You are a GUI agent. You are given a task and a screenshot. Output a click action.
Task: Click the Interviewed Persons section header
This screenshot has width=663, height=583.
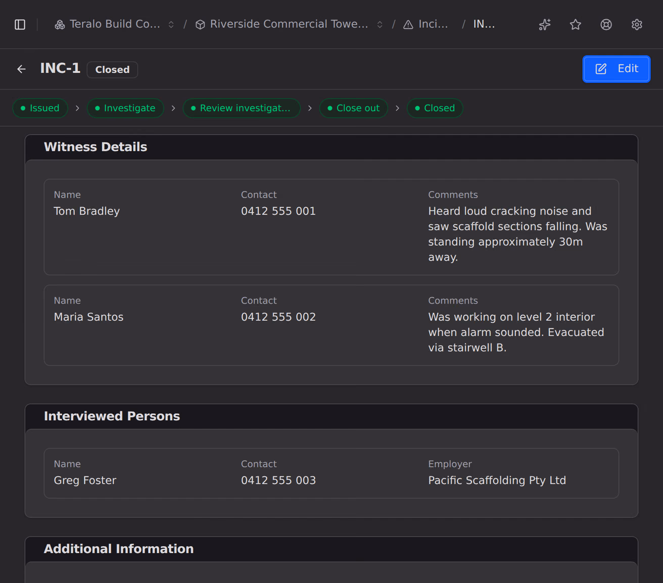pyautogui.click(x=112, y=416)
